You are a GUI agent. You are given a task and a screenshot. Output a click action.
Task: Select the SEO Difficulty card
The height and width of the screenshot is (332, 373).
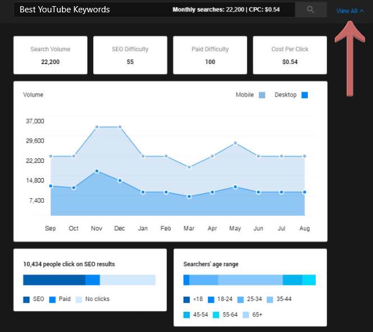coord(130,55)
